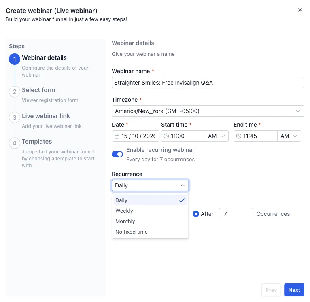Click step 4 circle icon
310x302 pixels.
pos(15,143)
